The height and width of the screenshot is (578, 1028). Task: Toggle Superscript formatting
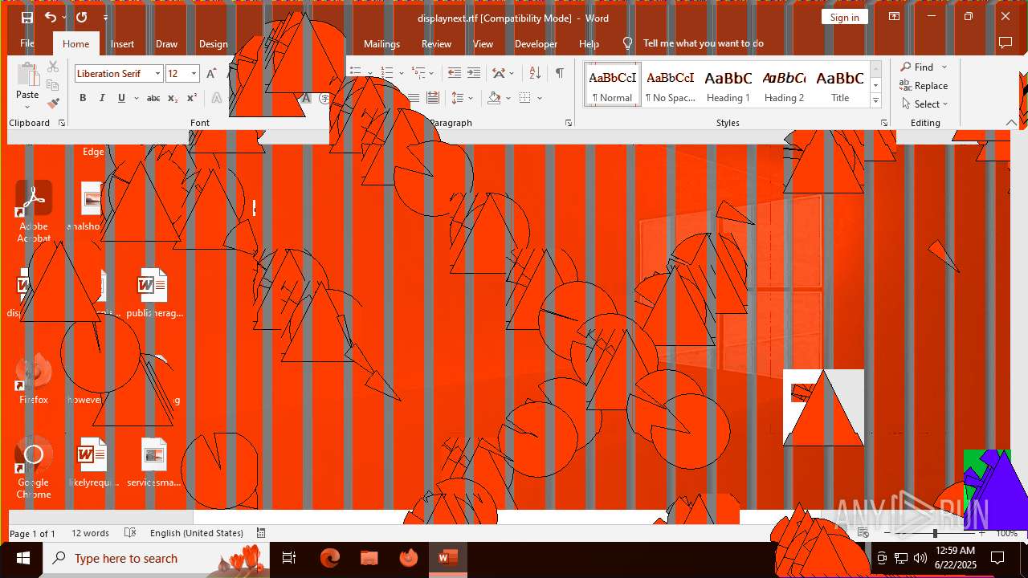192,98
